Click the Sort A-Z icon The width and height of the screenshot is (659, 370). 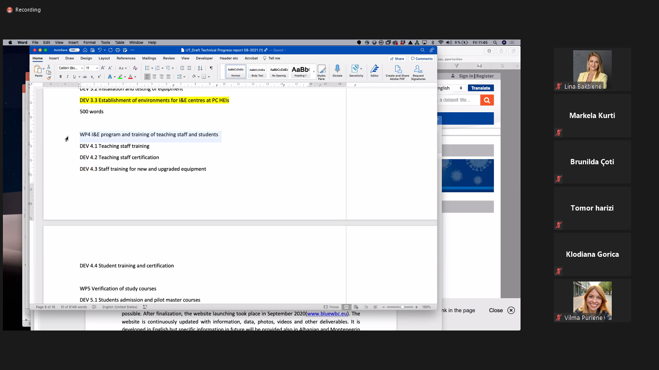click(x=200, y=68)
